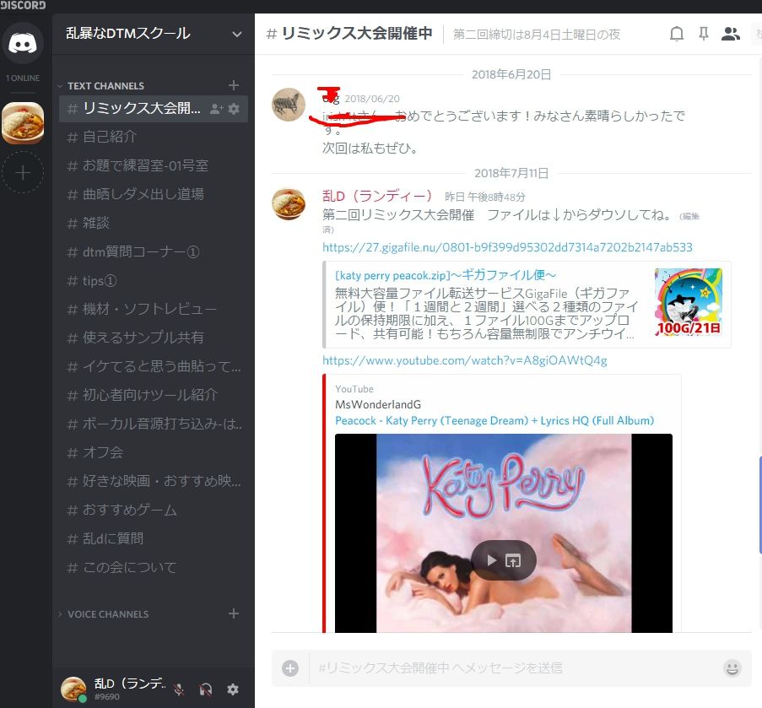Viewport: 762px width, 708px height.
Task: Create invite icon beside リミックス大会 channel
Action: pos(216,108)
